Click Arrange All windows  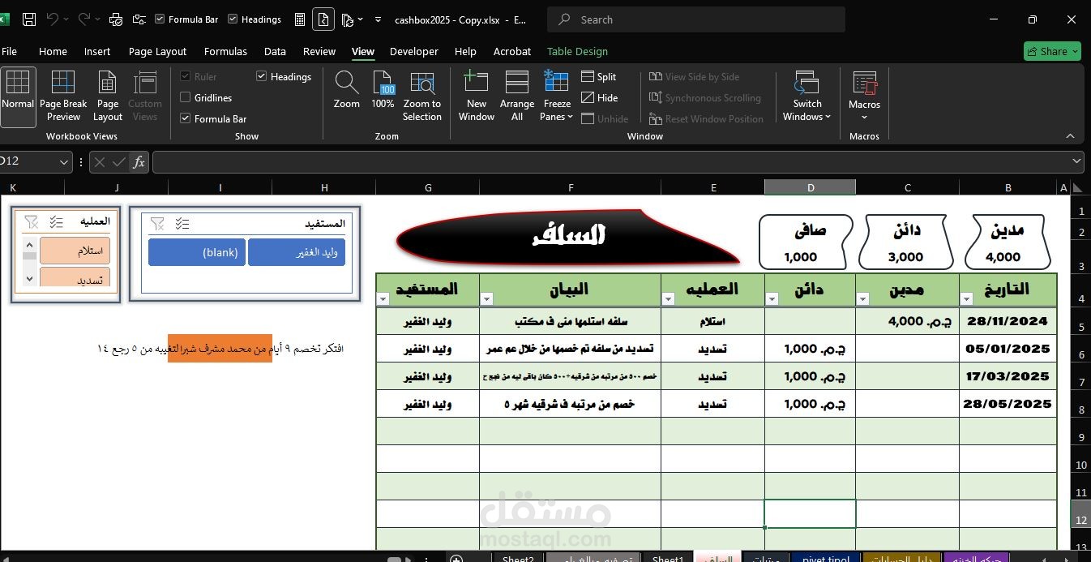tap(517, 97)
